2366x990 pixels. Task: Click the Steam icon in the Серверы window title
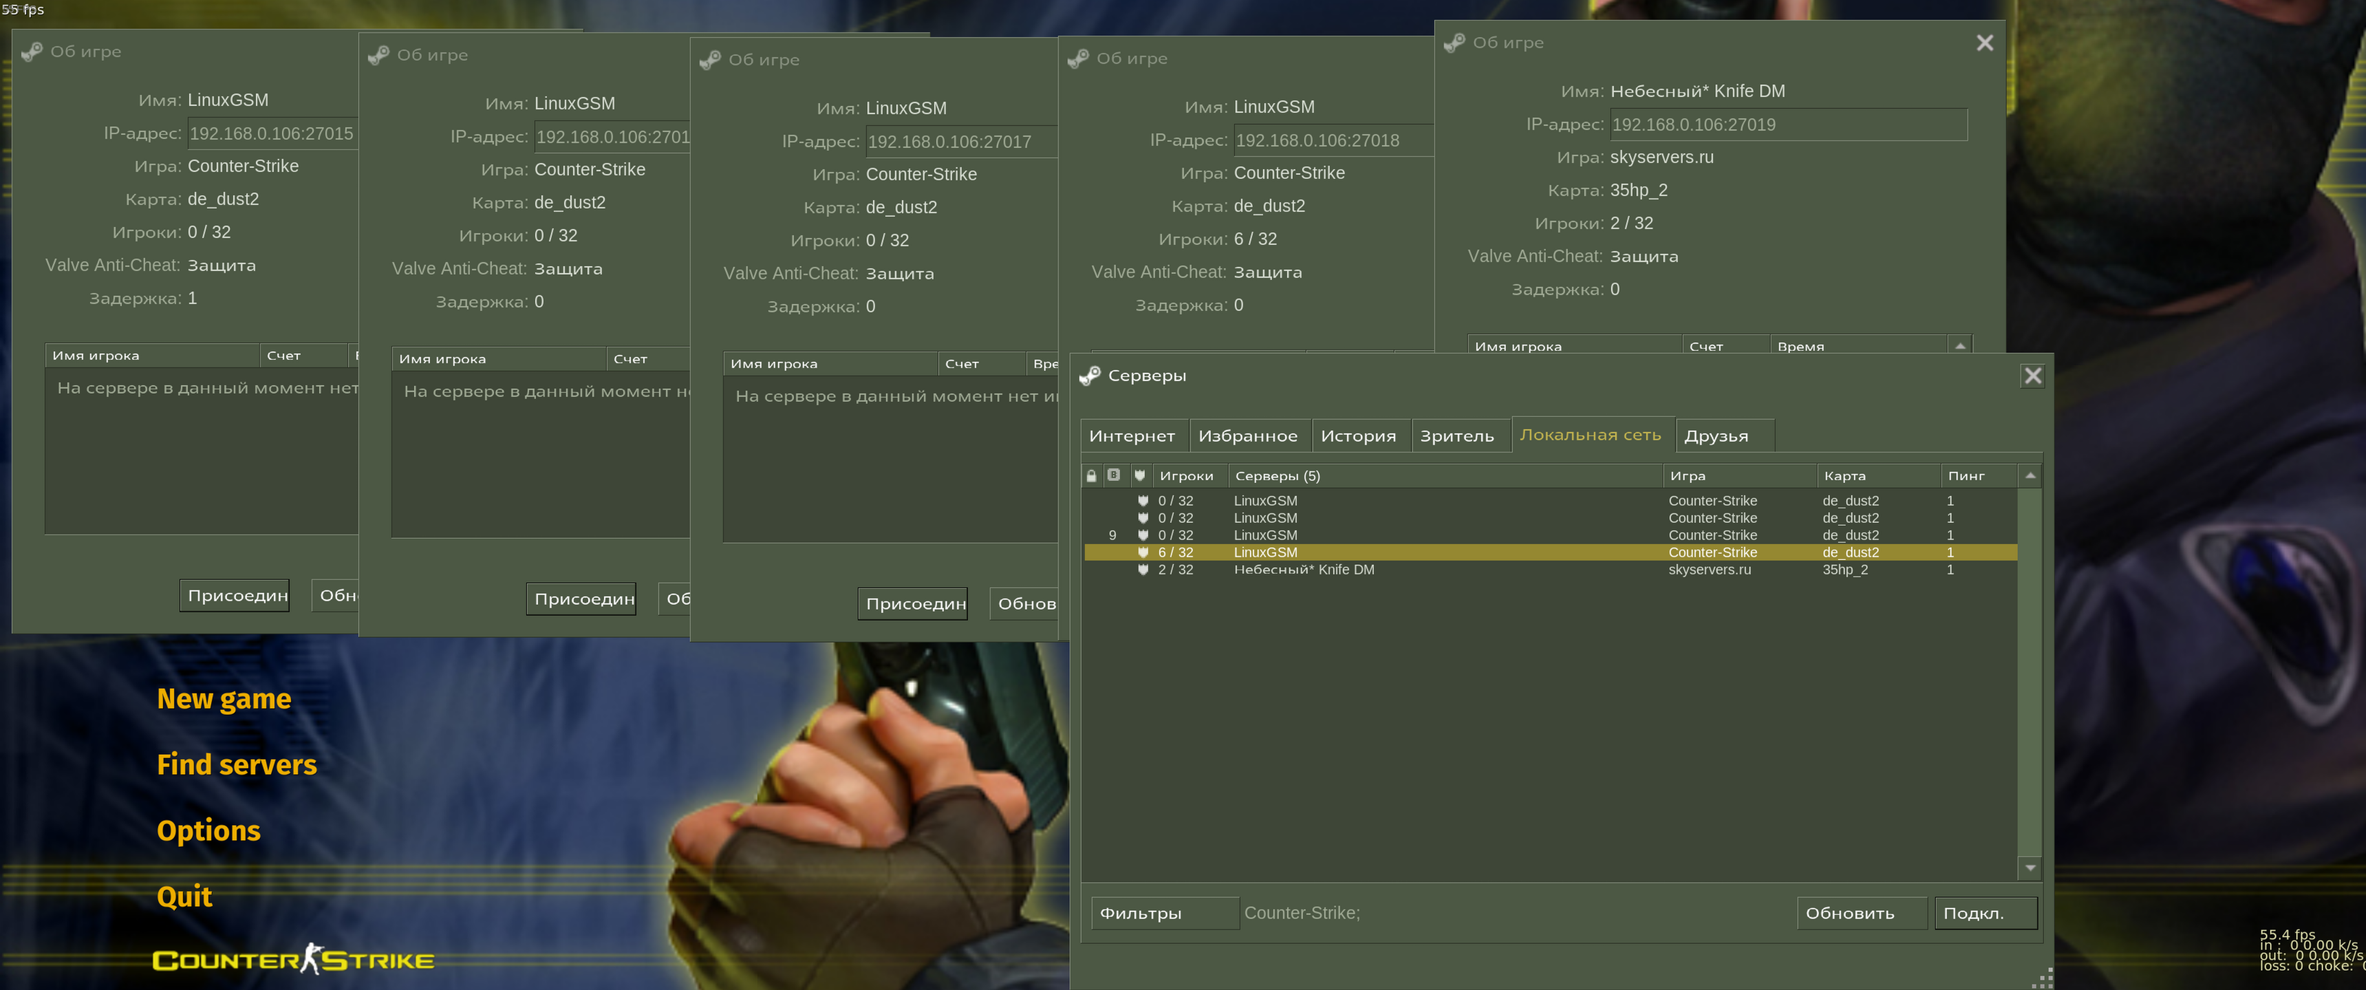point(1089,376)
